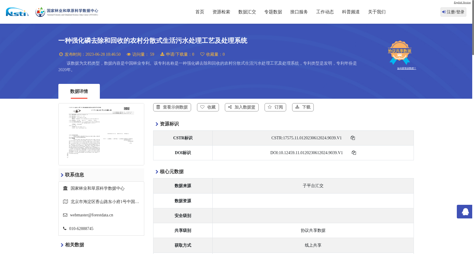Click the eye icon beside 访问量

click(129, 54)
